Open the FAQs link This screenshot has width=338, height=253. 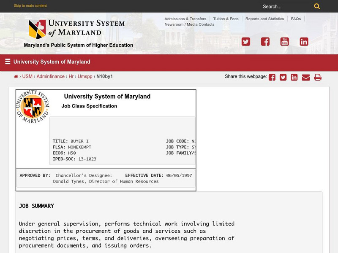click(x=296, y=19)
